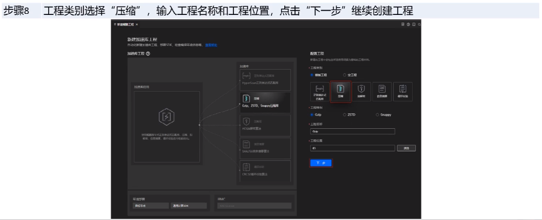Select the 压缩 project category card

[x=341, y=92]
